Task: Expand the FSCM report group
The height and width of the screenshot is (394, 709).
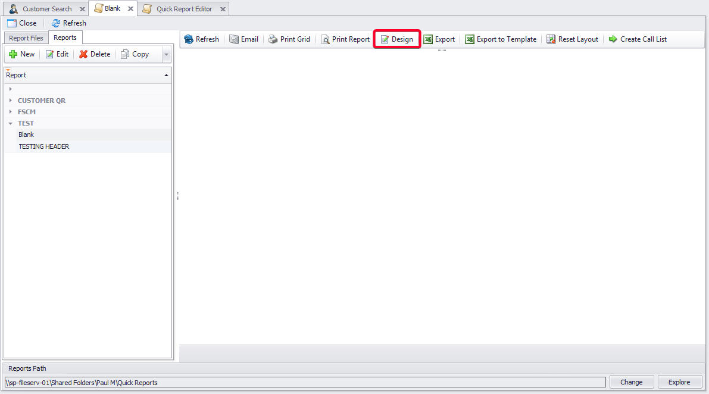Action: point(11,112)
